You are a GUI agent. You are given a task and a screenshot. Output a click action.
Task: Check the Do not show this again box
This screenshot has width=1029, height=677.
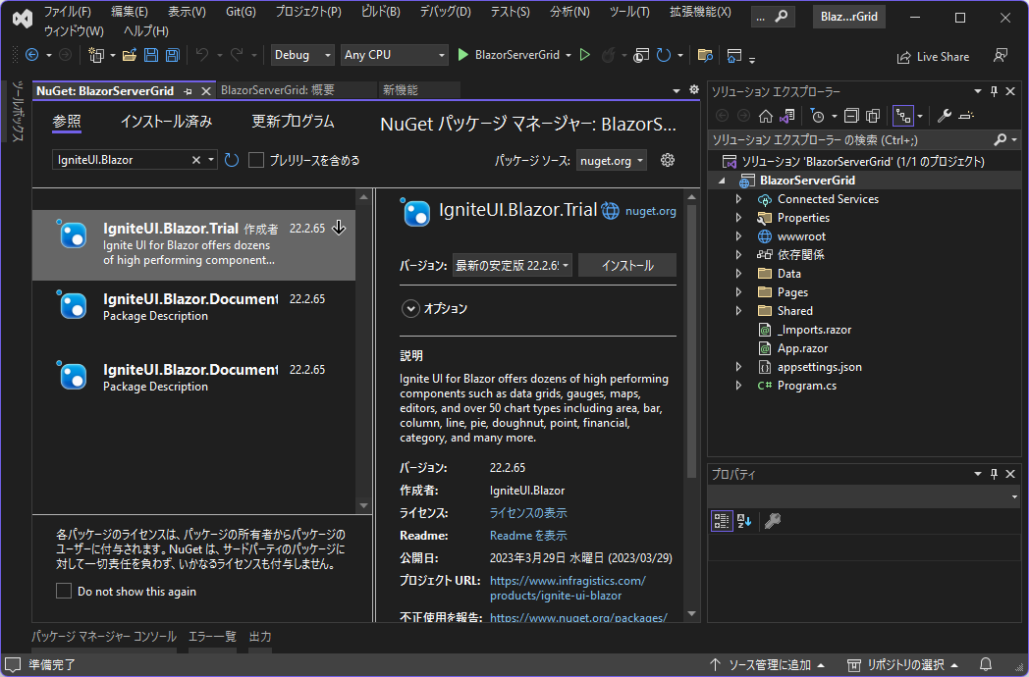click(x=64, y=591)
